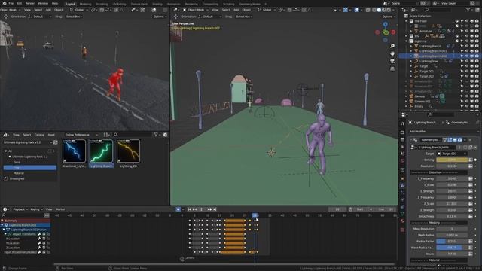Expand Lightning Branch.002 in the outliner

[411, 56]
